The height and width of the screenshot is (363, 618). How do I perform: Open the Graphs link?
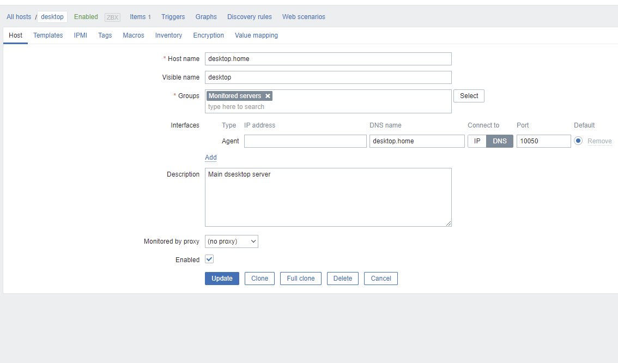point(206,17)
